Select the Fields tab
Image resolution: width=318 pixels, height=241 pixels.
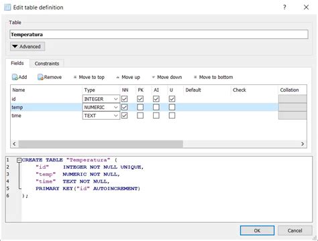17,63
